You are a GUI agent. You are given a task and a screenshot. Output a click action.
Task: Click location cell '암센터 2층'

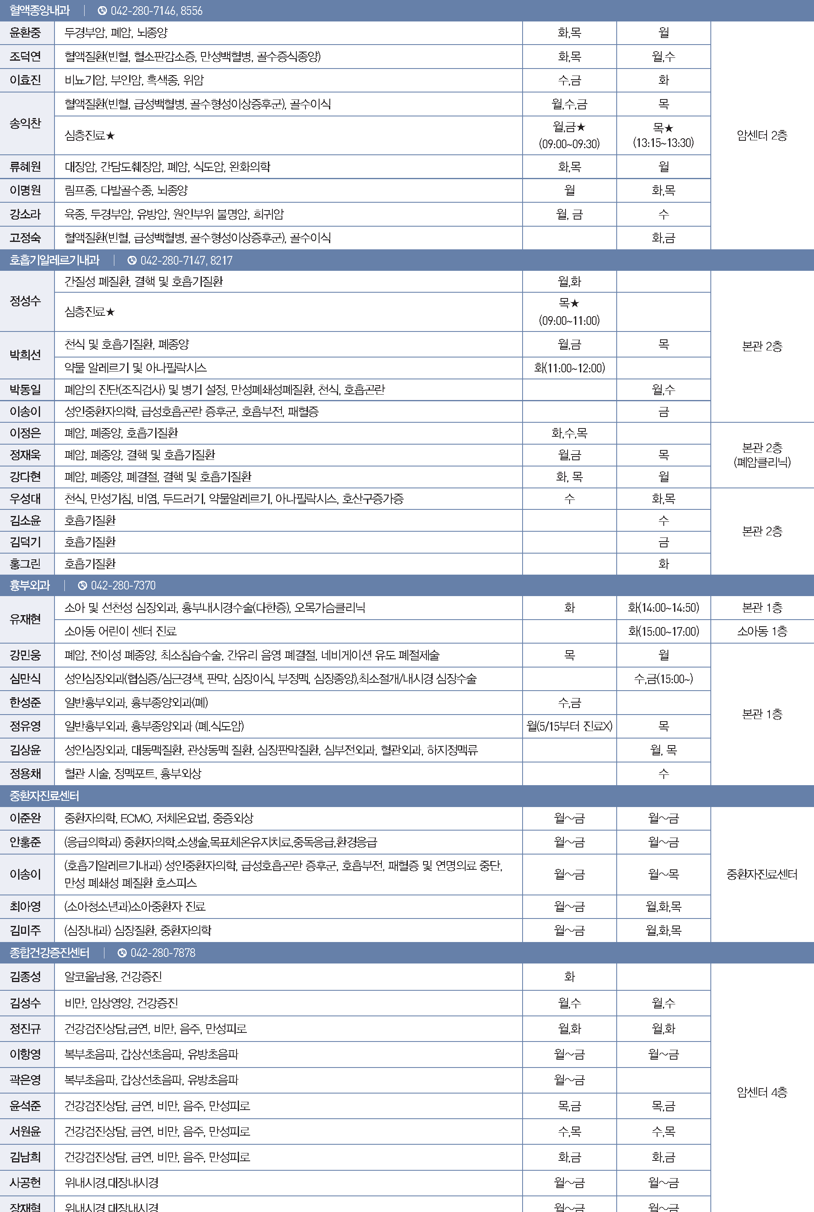(762, 135)
